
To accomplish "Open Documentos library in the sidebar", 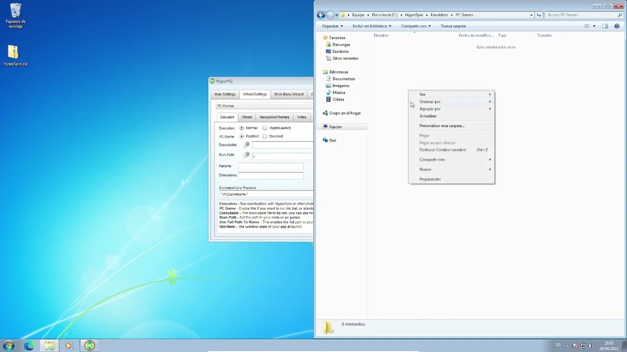I will pos(343,79).
